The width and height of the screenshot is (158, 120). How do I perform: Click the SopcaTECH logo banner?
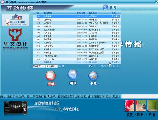pos(15,20)
